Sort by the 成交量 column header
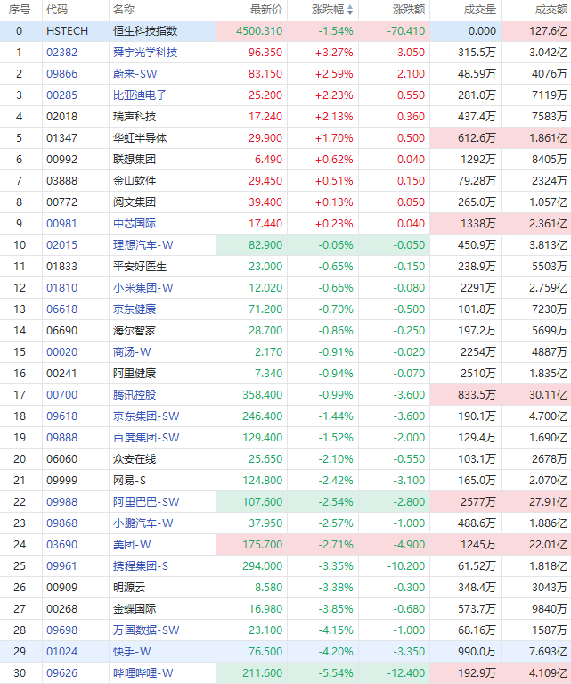The width and height of the screenshot is (571, 684). coord(480,10)
